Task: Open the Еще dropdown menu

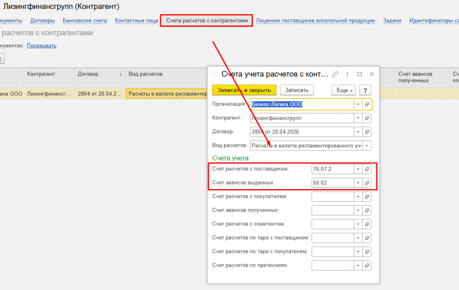Action: click(343, 90)
